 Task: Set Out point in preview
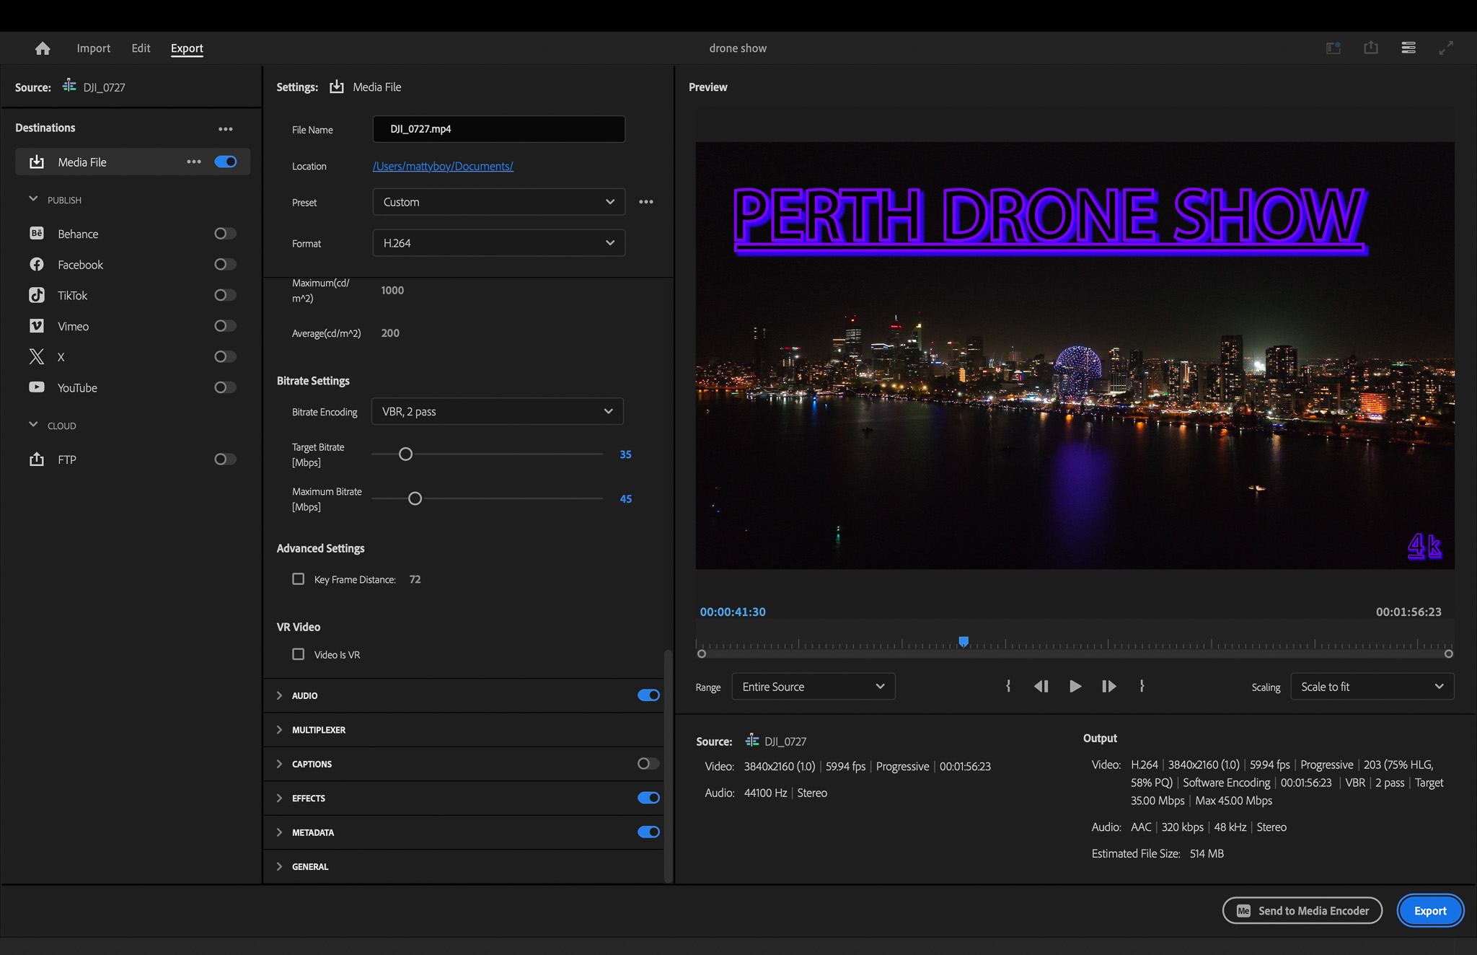(1142, 686)
